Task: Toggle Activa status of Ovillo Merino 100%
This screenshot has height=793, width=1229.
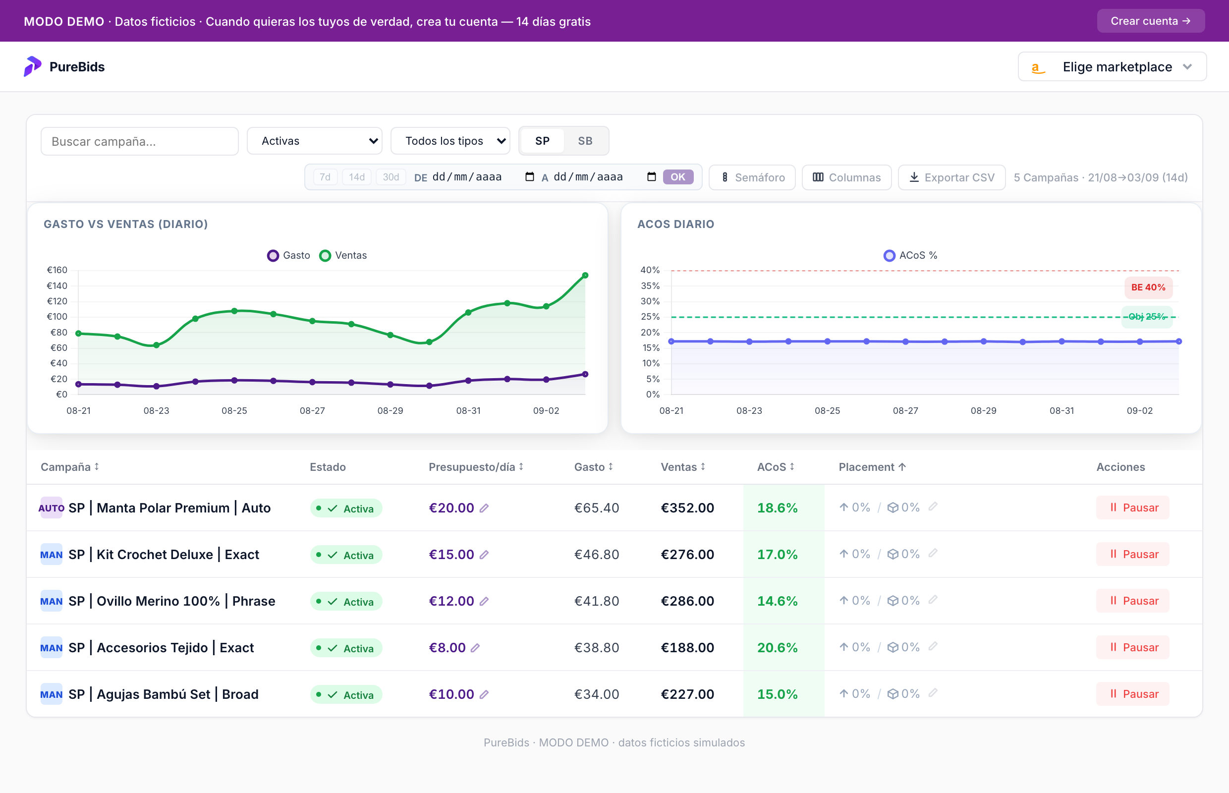Action: coord(346,602)
